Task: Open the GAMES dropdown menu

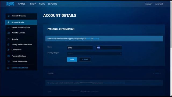Action: coord(22,4)
